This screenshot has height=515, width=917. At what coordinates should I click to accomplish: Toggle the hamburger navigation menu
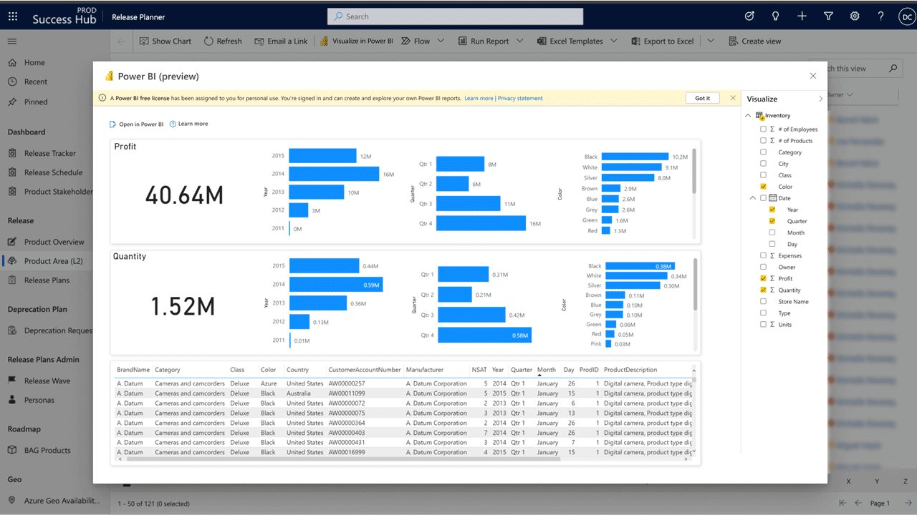point(12,41)
